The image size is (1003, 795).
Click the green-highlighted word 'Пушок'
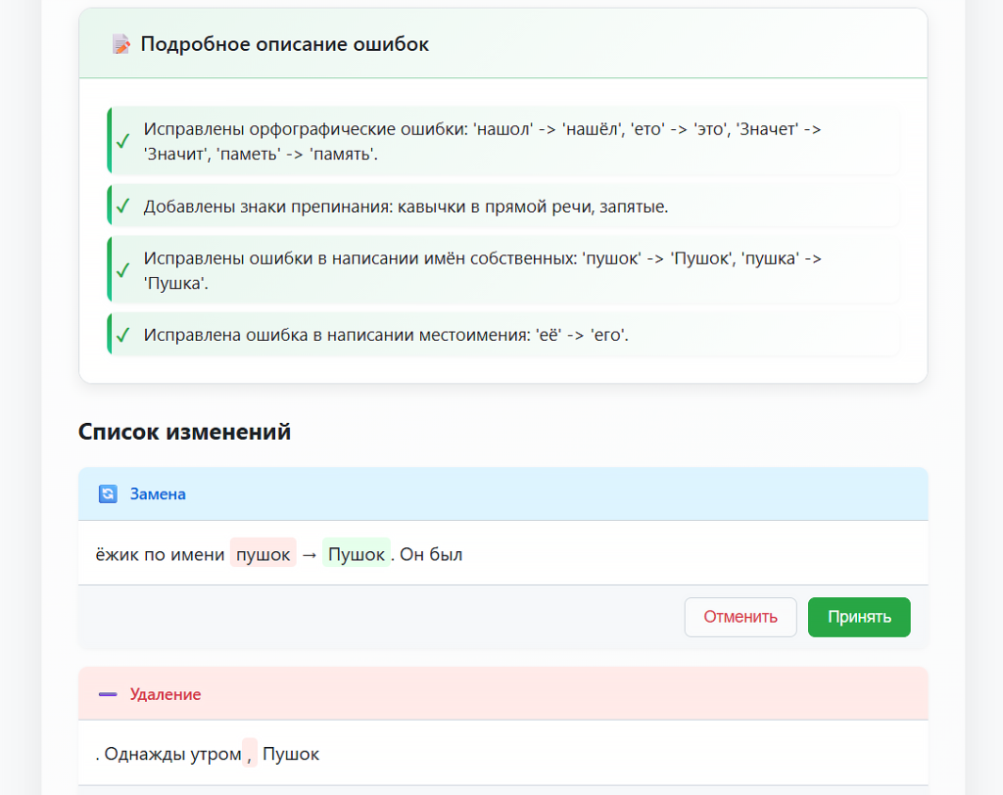[x=356, y=553]
